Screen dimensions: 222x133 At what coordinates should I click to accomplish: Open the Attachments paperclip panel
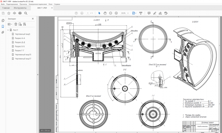3,32
